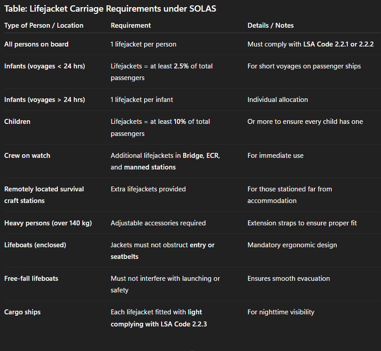Click the "Requirement" column header
Screen dimensions: 381x351
131,25
